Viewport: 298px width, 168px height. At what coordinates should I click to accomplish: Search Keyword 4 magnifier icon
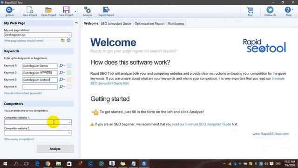pos(61,87)
